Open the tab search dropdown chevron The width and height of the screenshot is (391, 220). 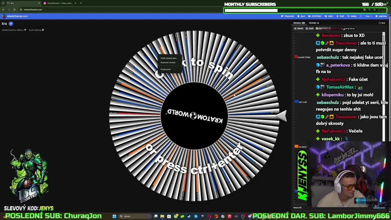[x=3, y=3]
